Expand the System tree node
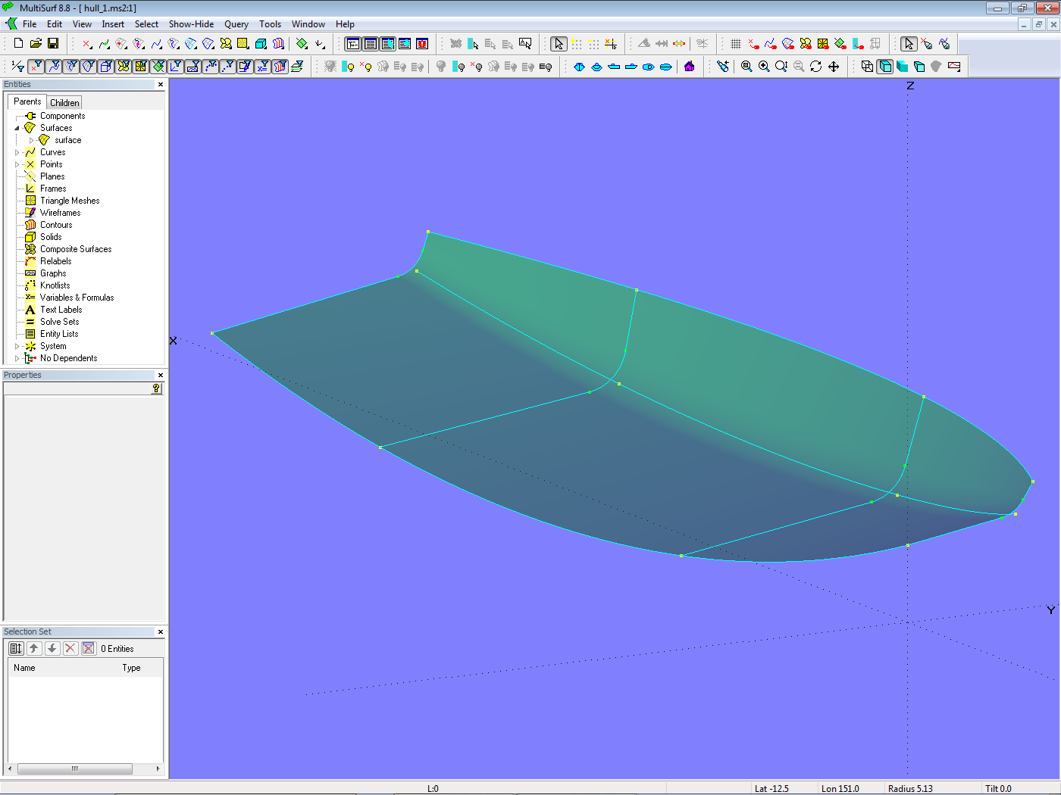This screenshot has width=1061, height=795. [x=17, y=346]
